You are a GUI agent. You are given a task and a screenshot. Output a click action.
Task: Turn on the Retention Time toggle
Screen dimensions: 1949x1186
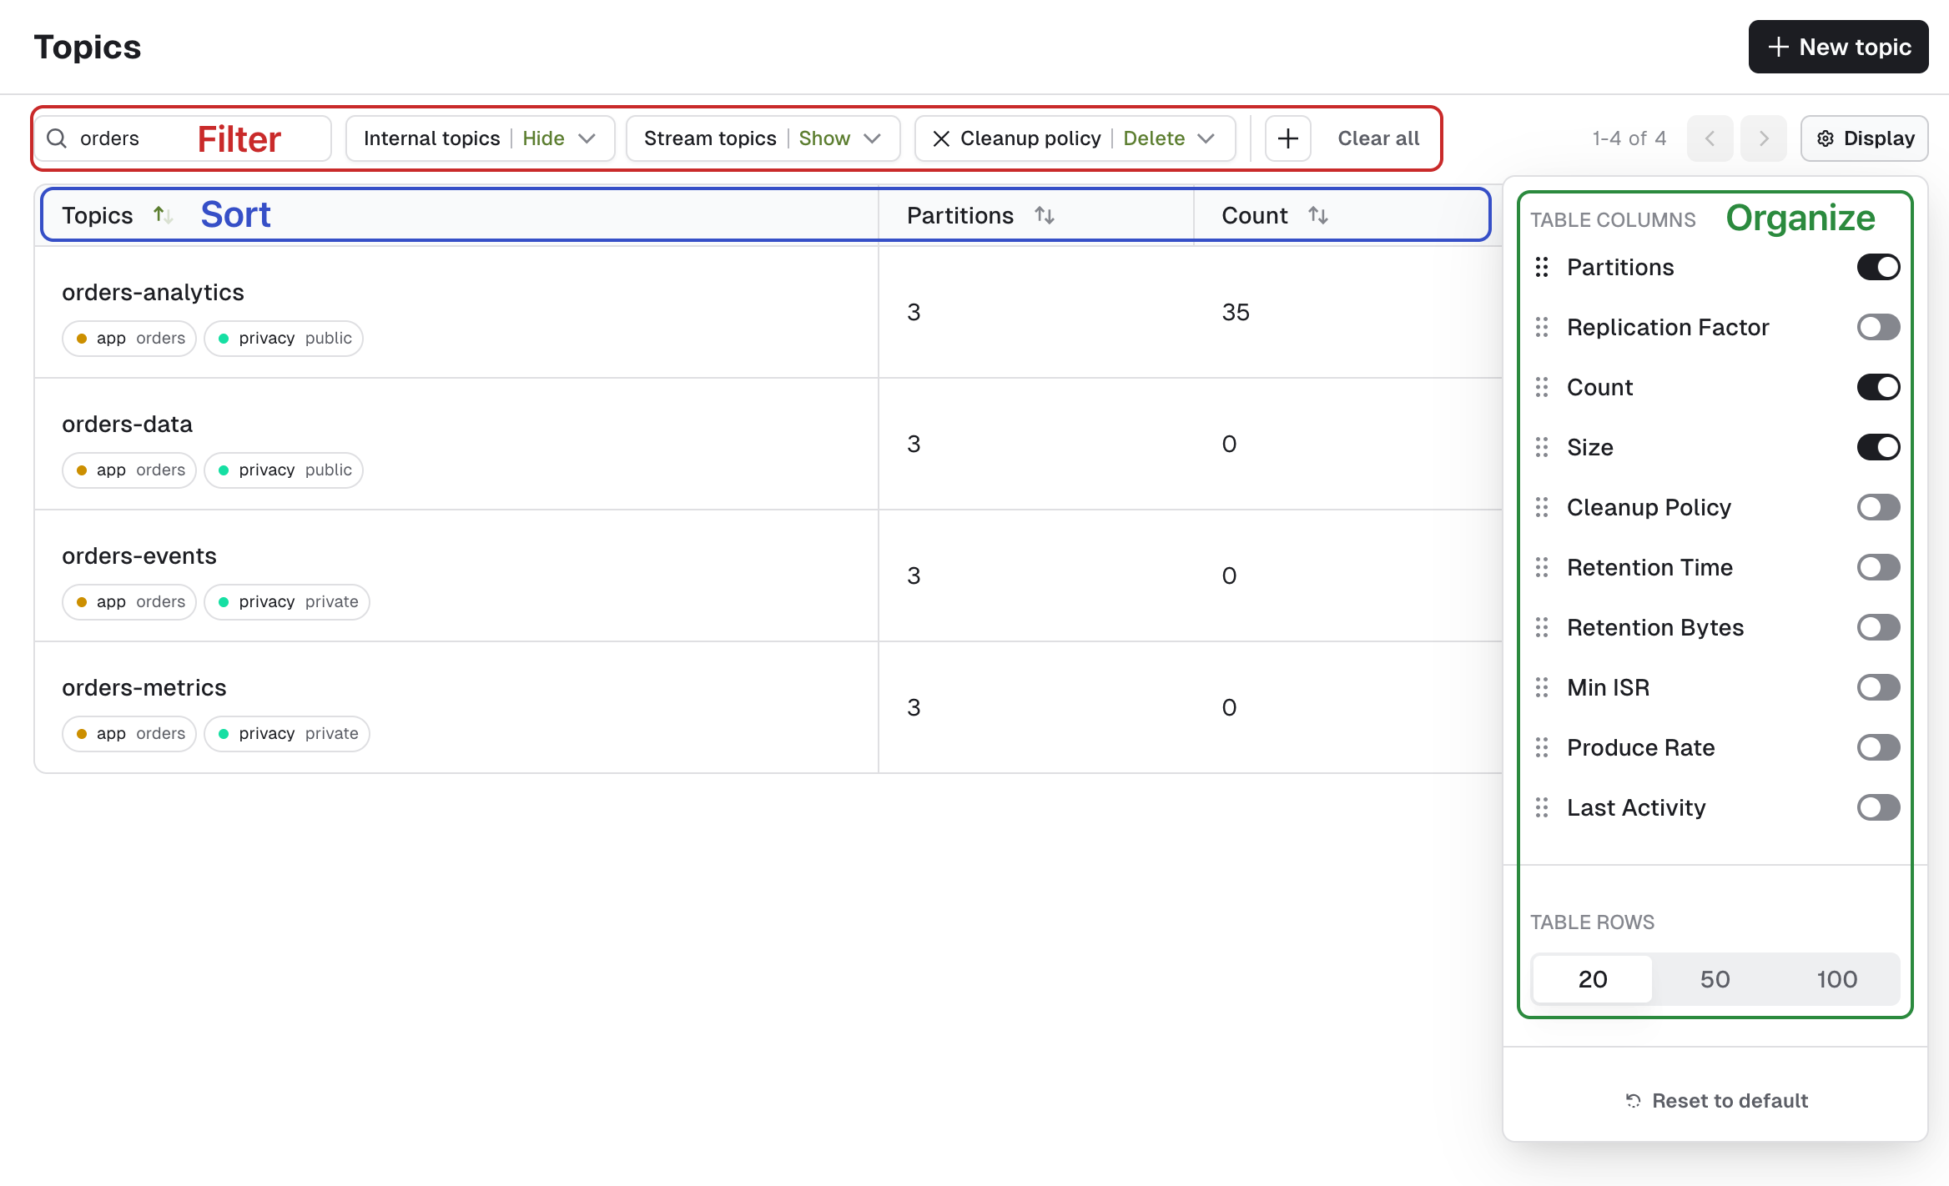pyautogui.click(x=1878, y=567)
